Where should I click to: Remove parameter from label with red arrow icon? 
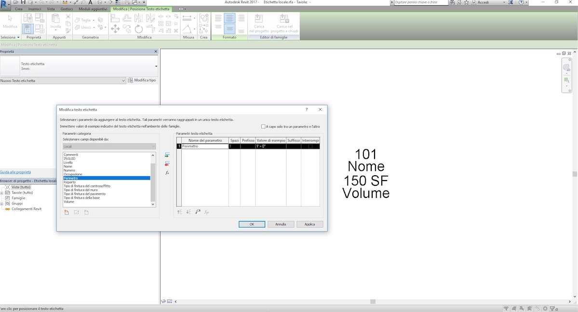point(167,163)
